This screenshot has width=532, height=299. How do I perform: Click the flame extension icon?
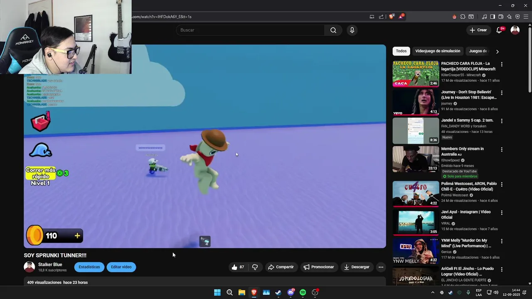(454, 17)
